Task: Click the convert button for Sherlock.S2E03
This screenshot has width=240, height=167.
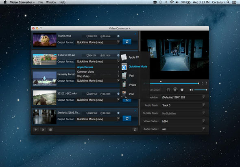Action: pyautogui.click(x=127, y=118)
